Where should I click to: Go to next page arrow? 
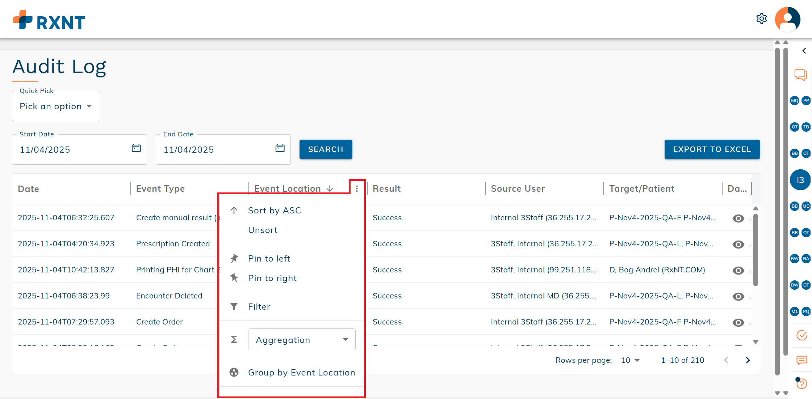tap(748, 360)
